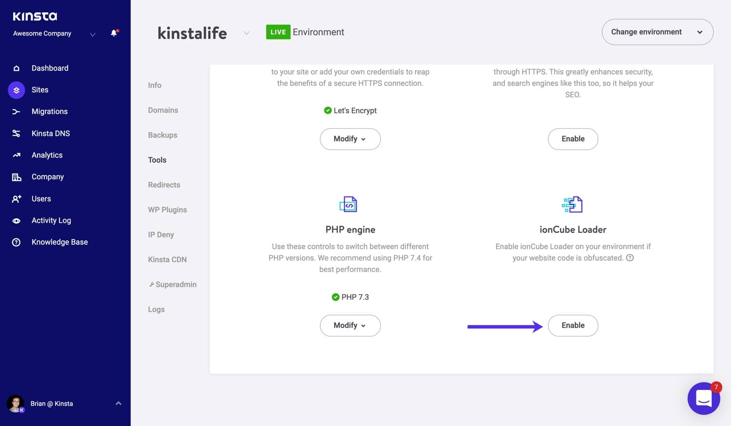Select the Migrations sidebar icon
Image resolution: width=731 pixels, height=426 pixels.
(16, 111)
